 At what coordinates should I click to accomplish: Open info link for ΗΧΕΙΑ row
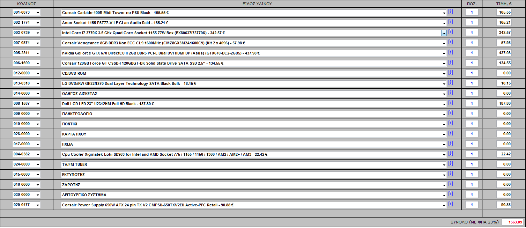click(451, 144)
